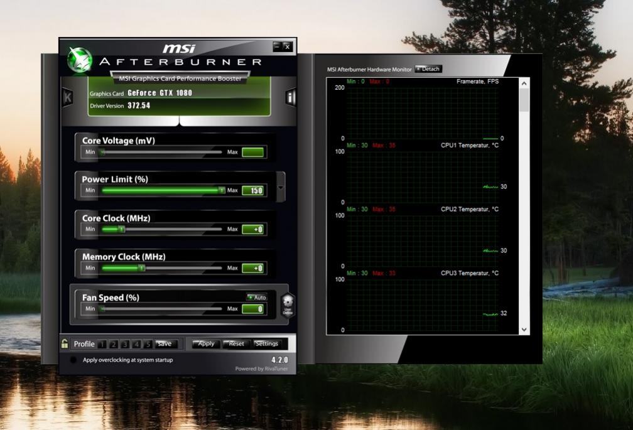Click the Power Limit value field showing 150
This screenshot has width=633, height=430.
252,190
